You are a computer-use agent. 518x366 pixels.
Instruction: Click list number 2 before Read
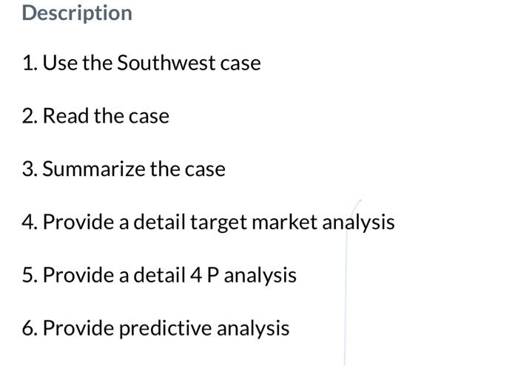click(30, 116)
